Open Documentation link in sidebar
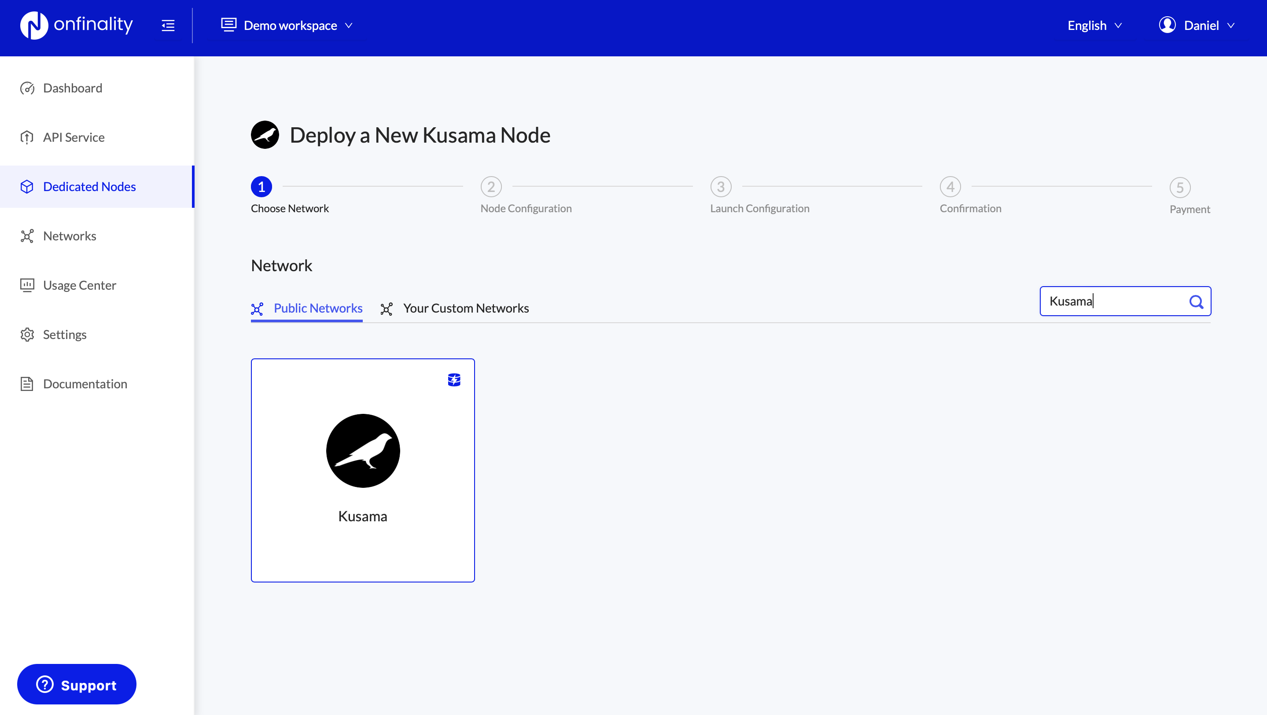 [x=85, y=383]
